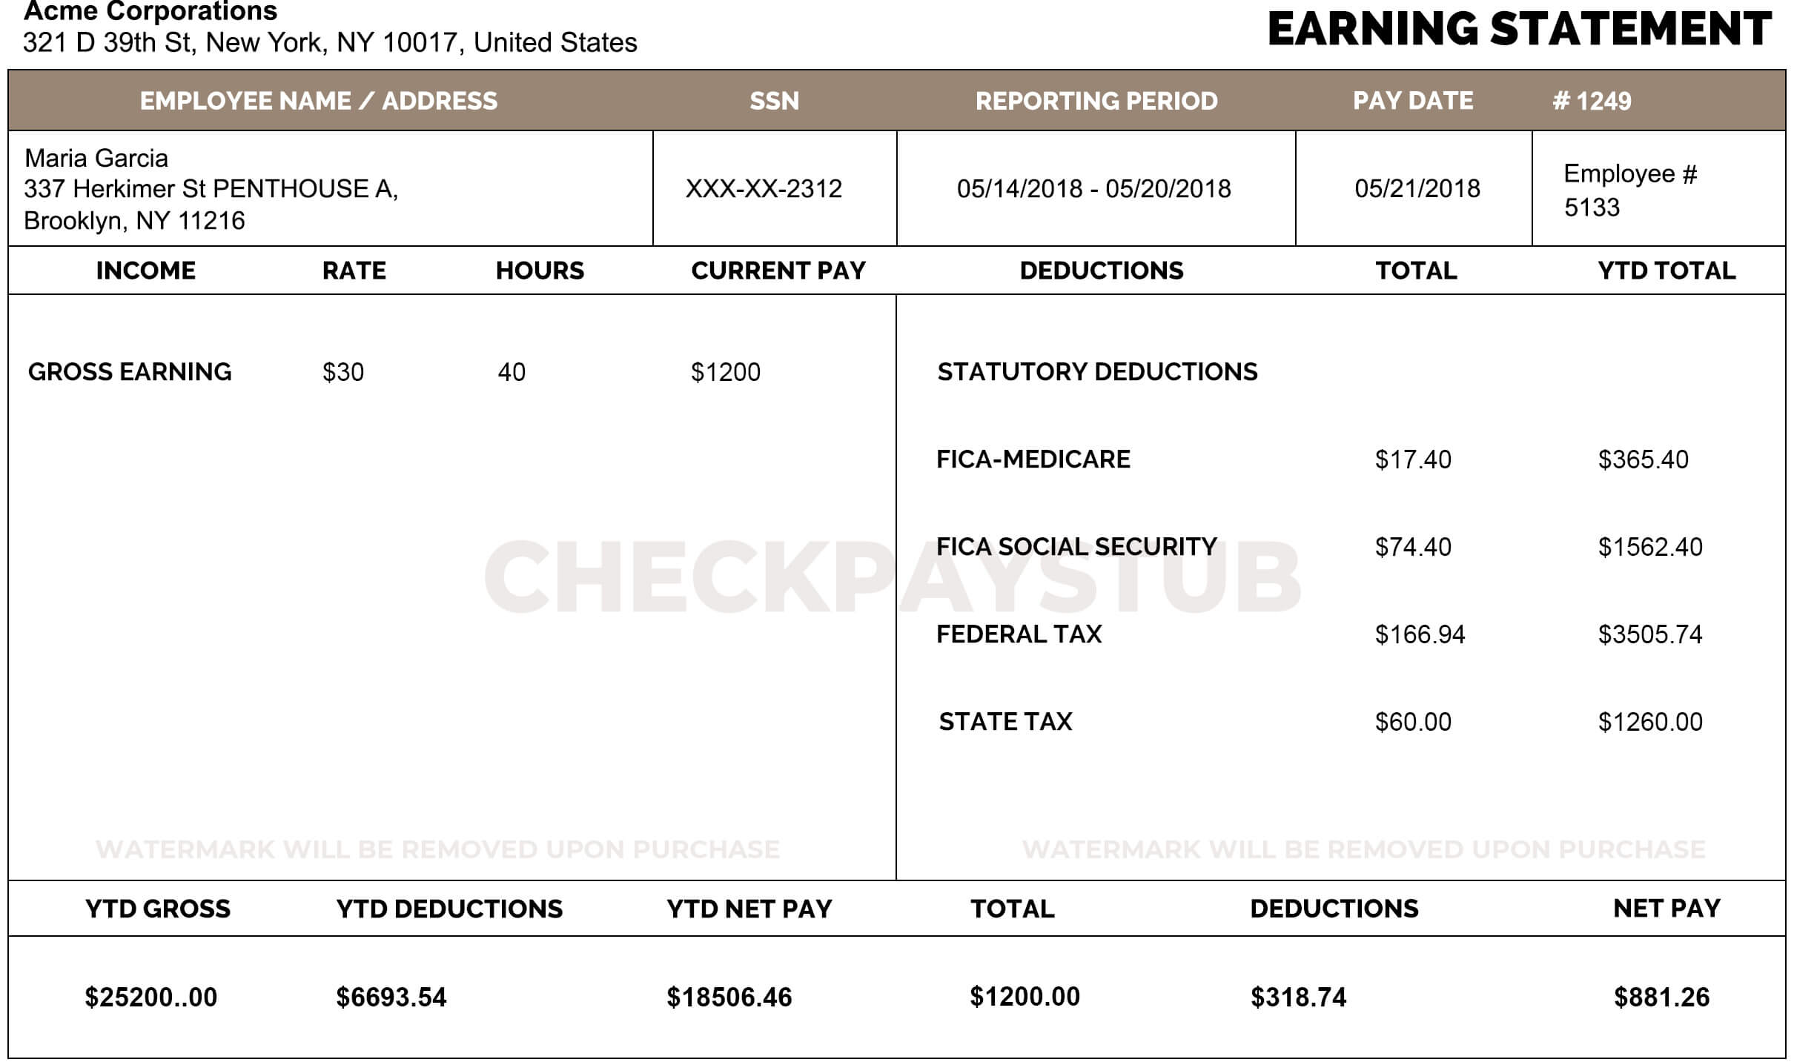The width and height of the screenshot is (1794, 1062).
Task: Click the STATE TAX deduction label
Action: tap(1005, 722)
